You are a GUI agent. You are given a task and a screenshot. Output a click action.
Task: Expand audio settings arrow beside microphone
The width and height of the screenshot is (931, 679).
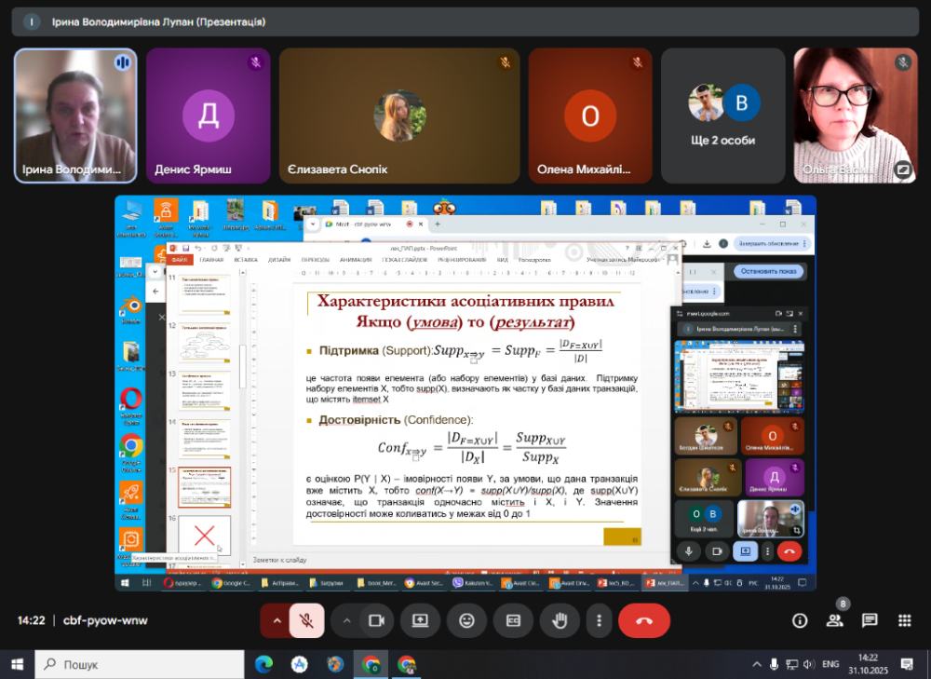277,620
